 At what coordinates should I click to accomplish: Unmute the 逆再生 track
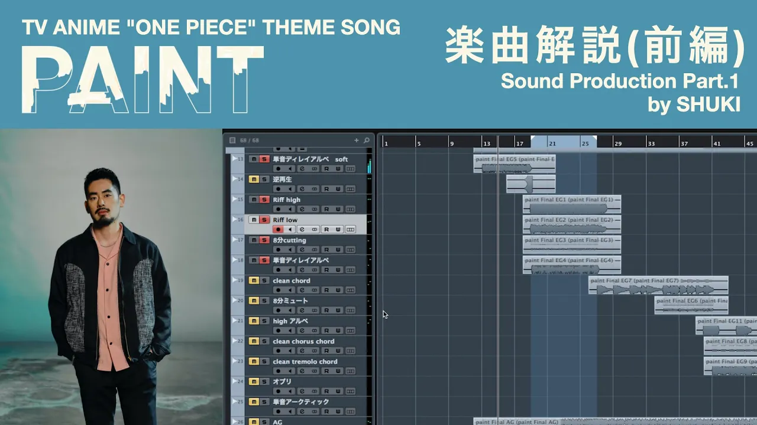pyautogui.click(x=254, y=179)
